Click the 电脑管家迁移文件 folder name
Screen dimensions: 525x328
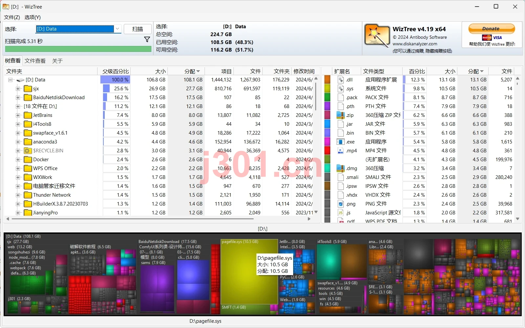54,186
